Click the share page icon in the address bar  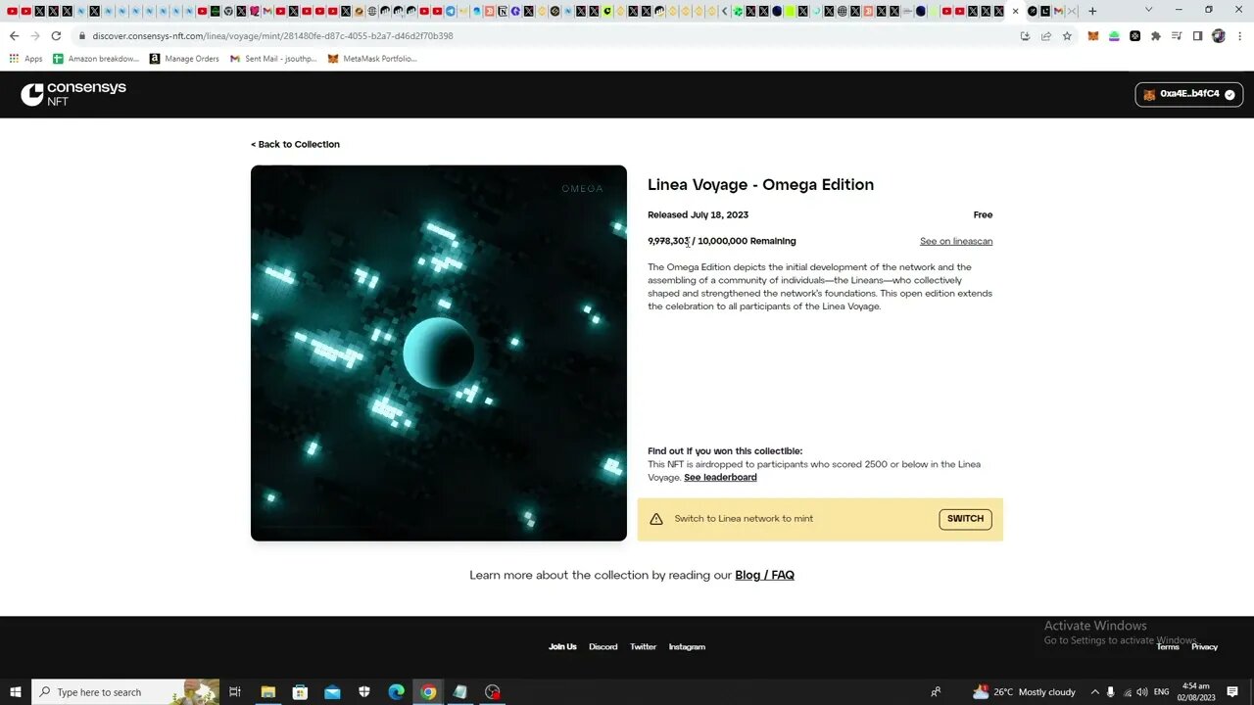(x=1046, y=36)
